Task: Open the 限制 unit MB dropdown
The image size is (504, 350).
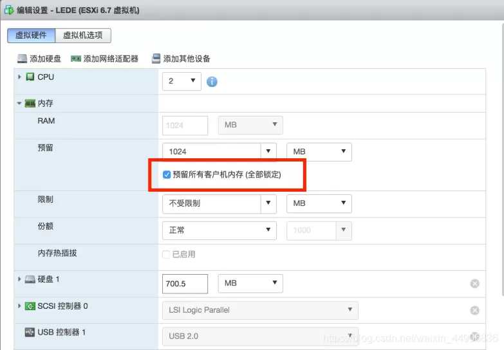Action: (x=319, y=203)
